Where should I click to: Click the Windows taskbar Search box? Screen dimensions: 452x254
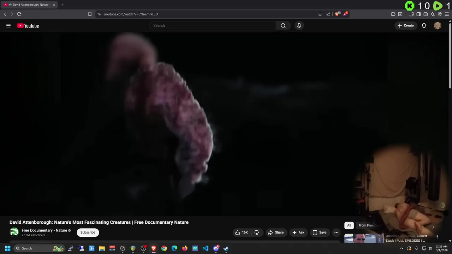tap(39, 248)
